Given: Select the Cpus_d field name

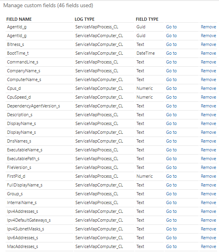Looking at the screenshot, I should [x=14, y=88].
